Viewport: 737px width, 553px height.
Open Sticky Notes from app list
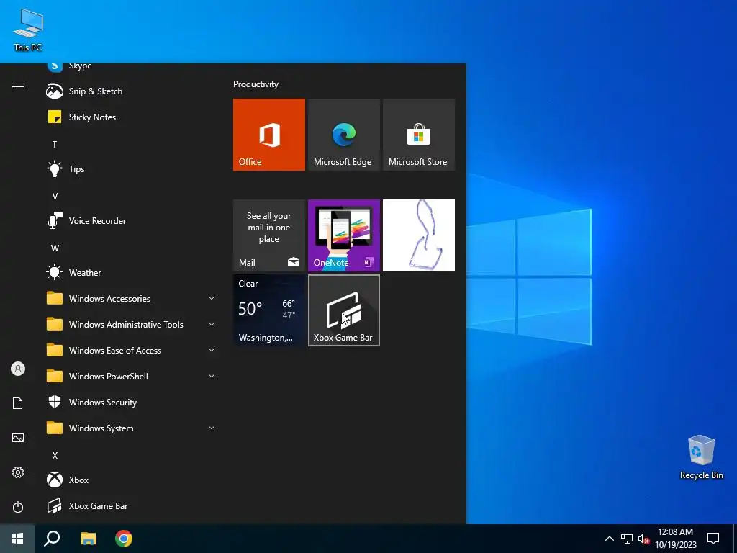coord(132,117)
